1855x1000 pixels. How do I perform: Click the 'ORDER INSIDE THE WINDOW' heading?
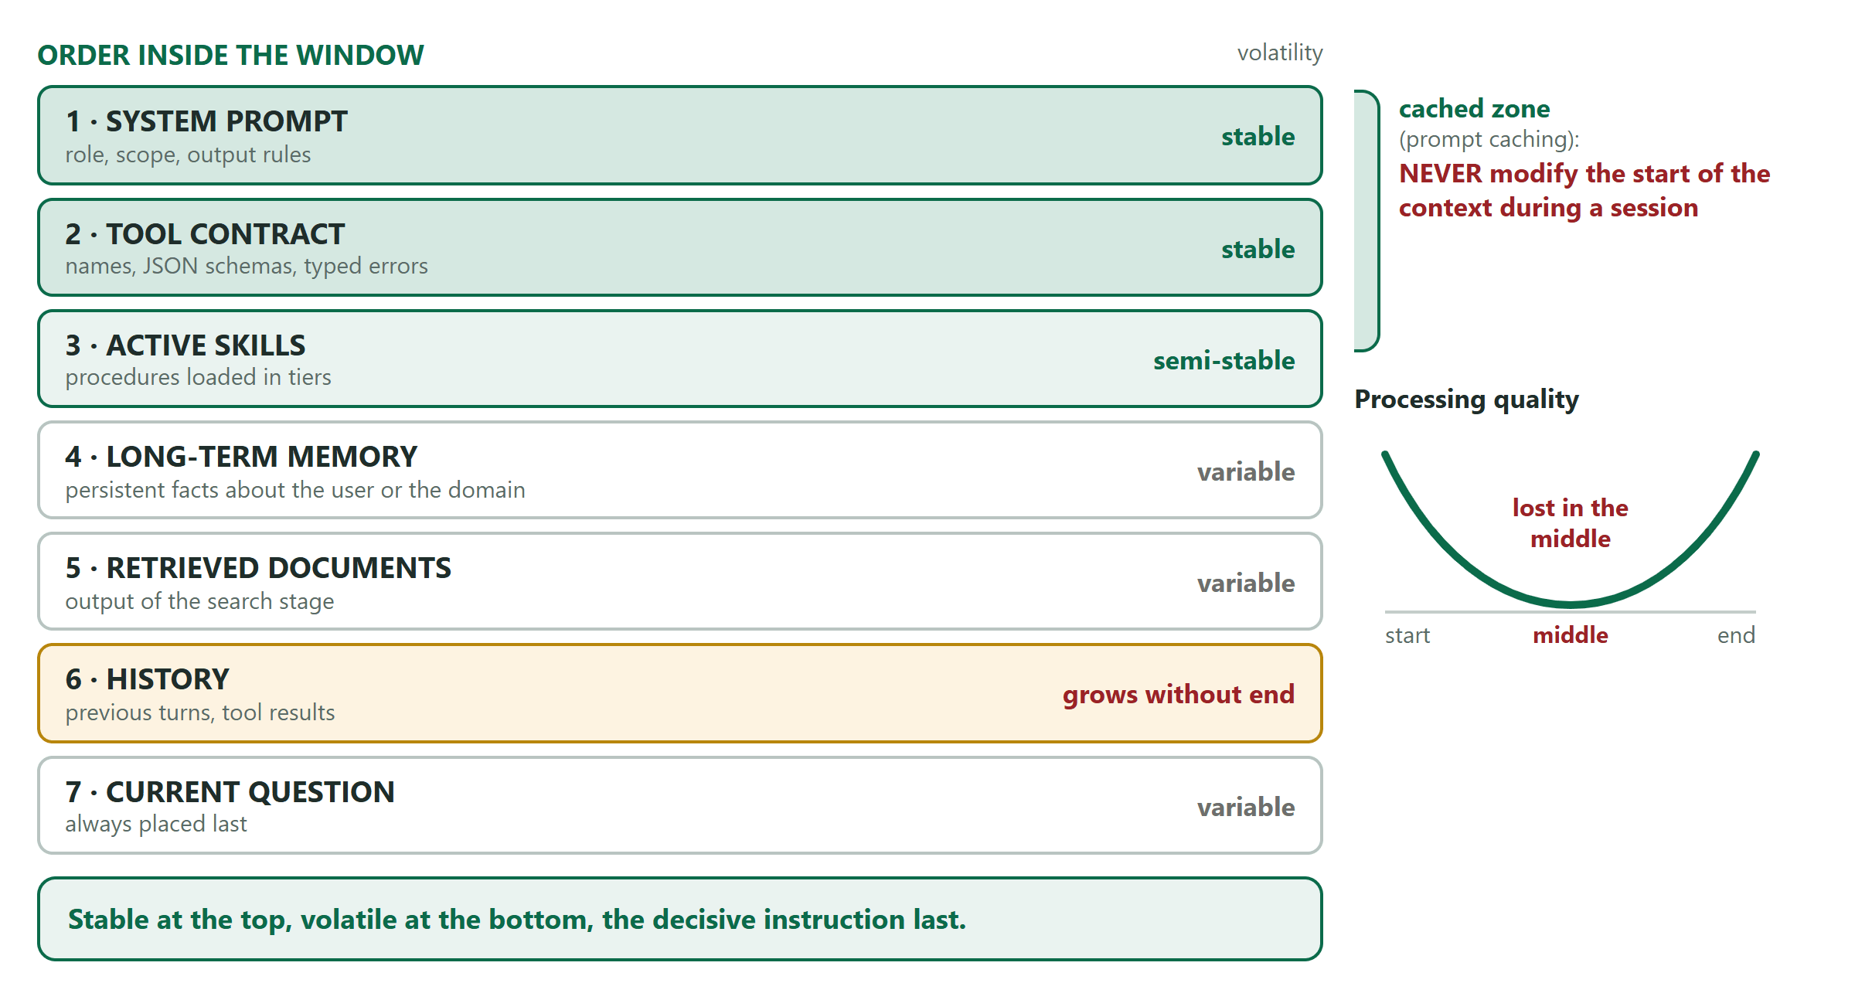coord(230,55)
